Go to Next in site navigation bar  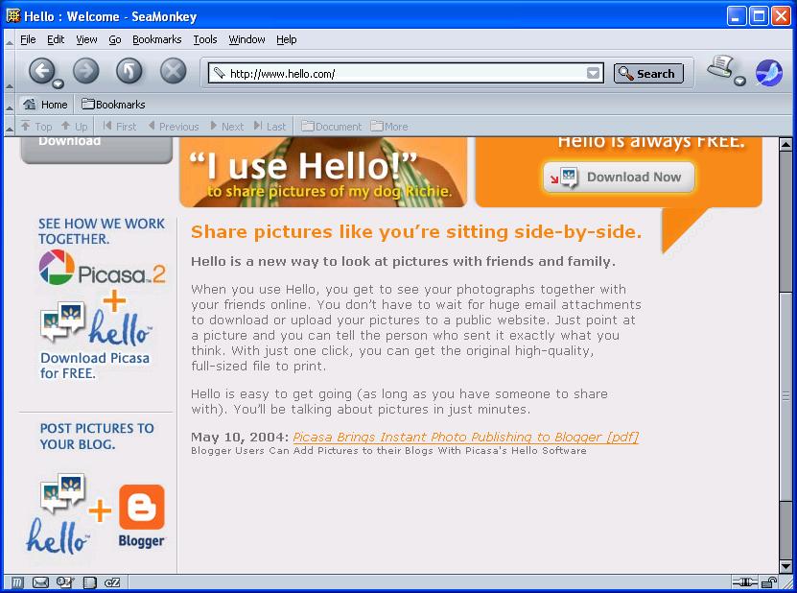[x=227, y=126]
